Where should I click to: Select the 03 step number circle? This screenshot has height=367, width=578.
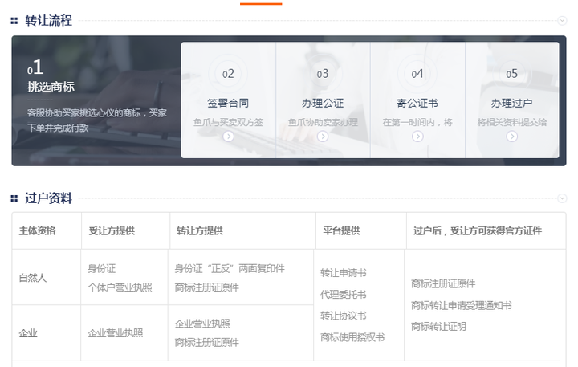pos(323,74)
